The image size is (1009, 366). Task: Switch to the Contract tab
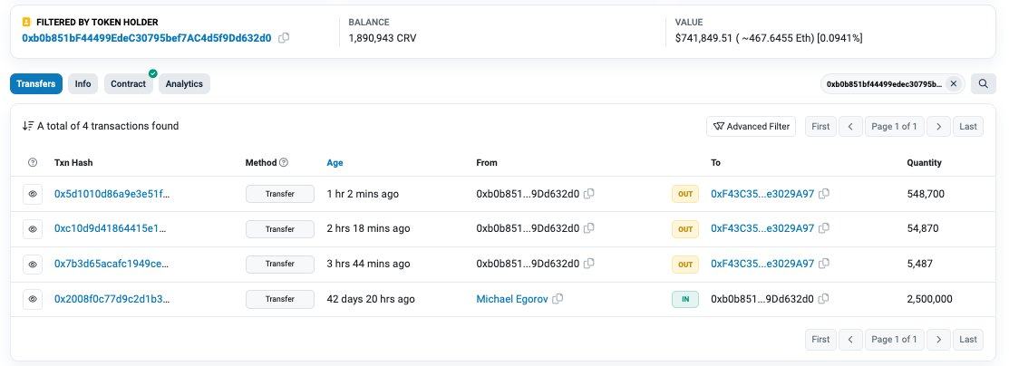pyautogui.click(x=128, y=83)
